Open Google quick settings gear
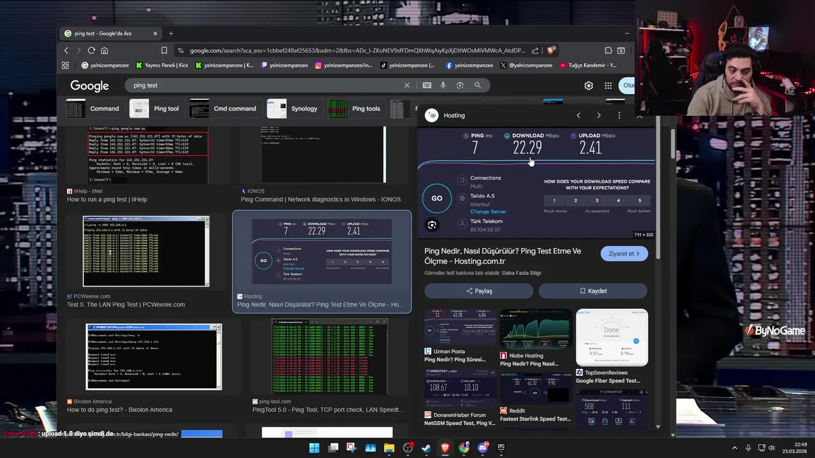This screenshot has width=815, height=458. 588,85
